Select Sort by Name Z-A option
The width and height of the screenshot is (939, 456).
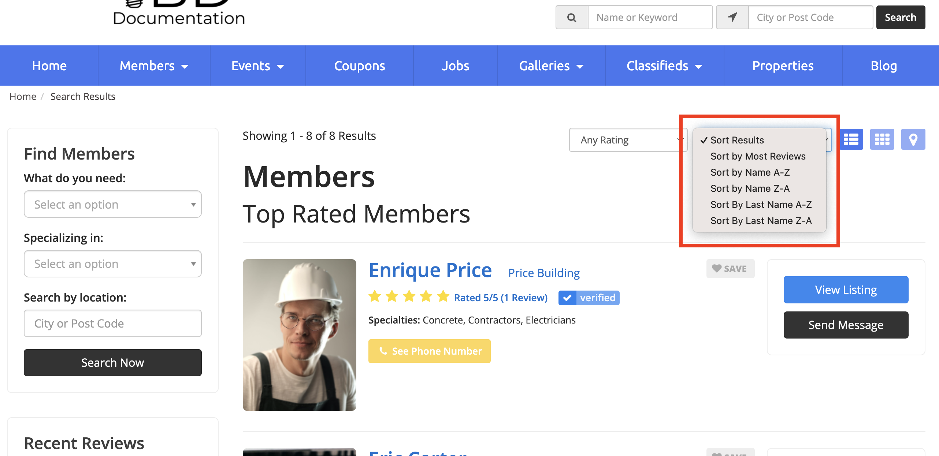click(750, 188)
